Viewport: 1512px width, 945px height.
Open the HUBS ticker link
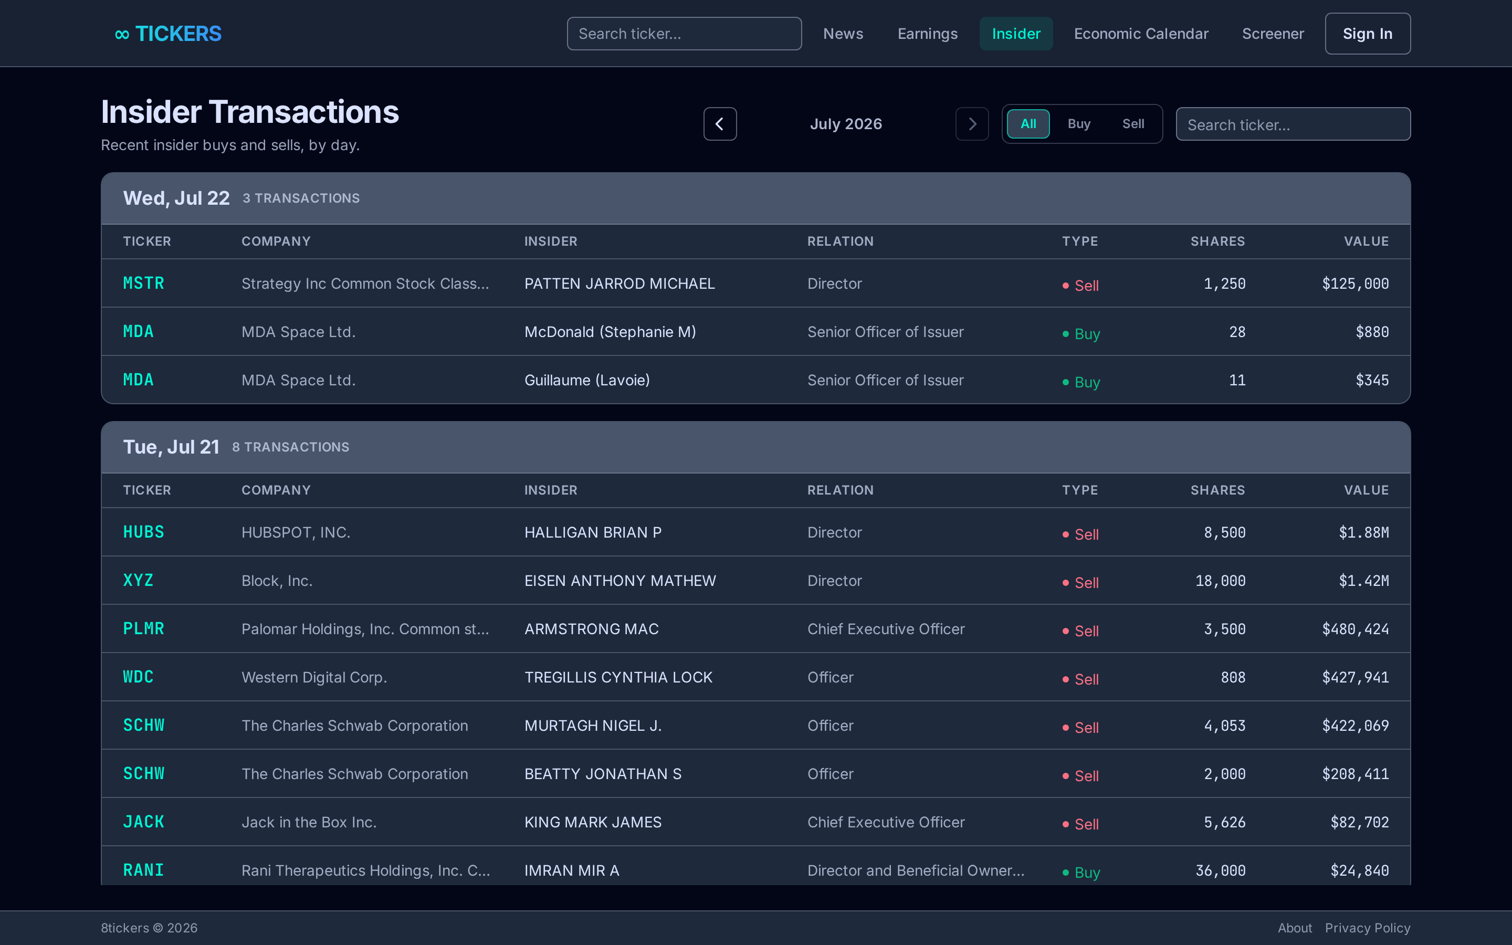click(x=144, y=532)
